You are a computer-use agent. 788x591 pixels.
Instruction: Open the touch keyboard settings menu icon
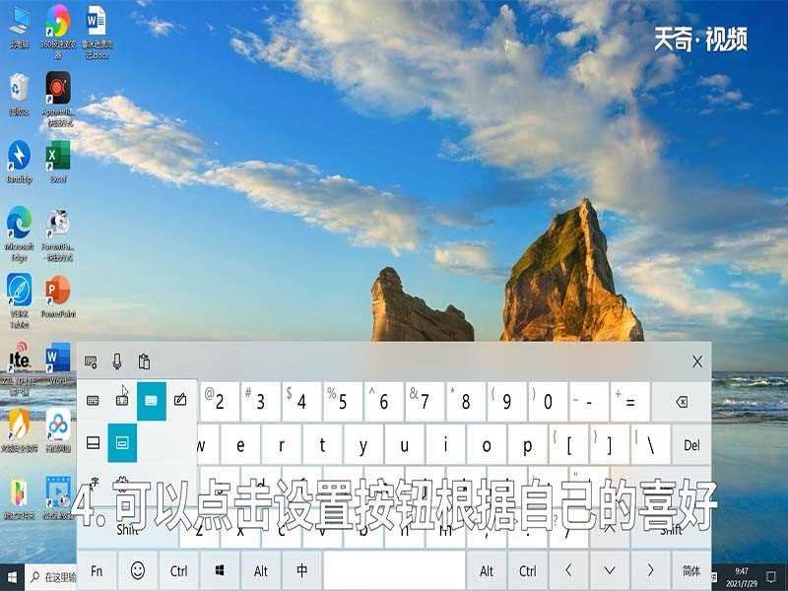coord(92,361)
